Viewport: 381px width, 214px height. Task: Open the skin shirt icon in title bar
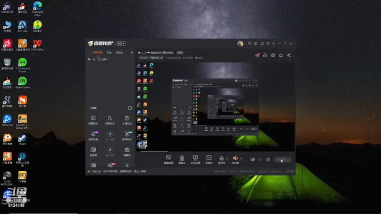[268, 44]
